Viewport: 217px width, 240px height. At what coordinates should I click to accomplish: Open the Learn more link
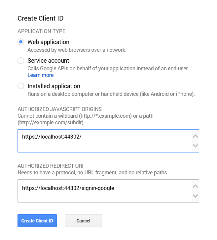(x=40, y=75)
